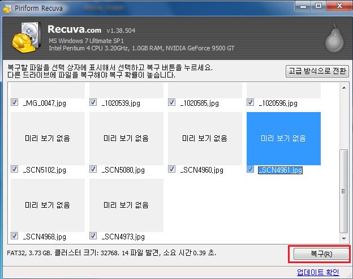Click the v1.38.504 version text

point(121,31)
